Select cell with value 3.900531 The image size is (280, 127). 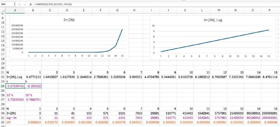point(134,77)
